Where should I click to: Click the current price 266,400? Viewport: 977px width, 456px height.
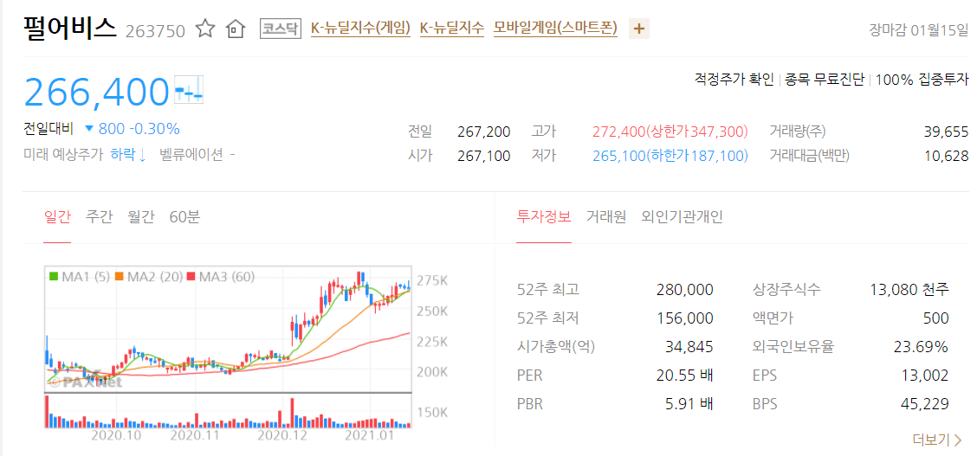click(97, 91)
